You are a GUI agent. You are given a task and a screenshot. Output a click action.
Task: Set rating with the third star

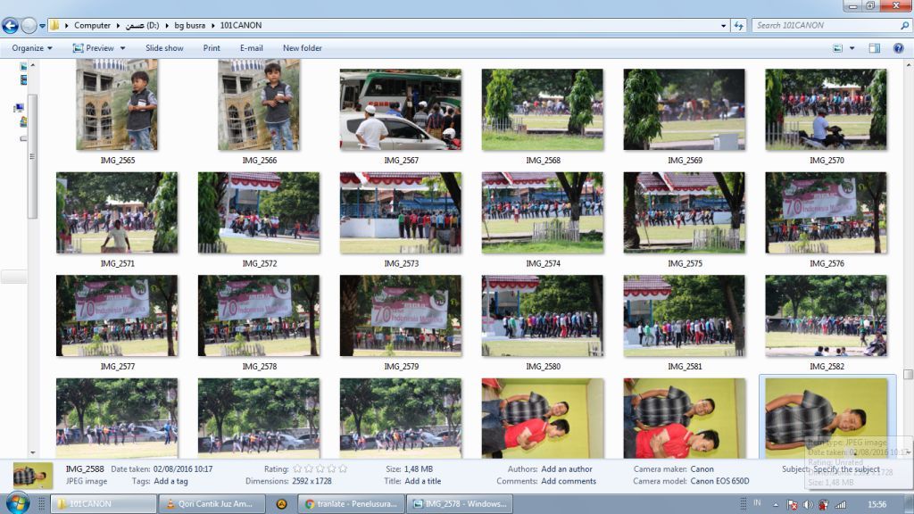coord(320,468)
